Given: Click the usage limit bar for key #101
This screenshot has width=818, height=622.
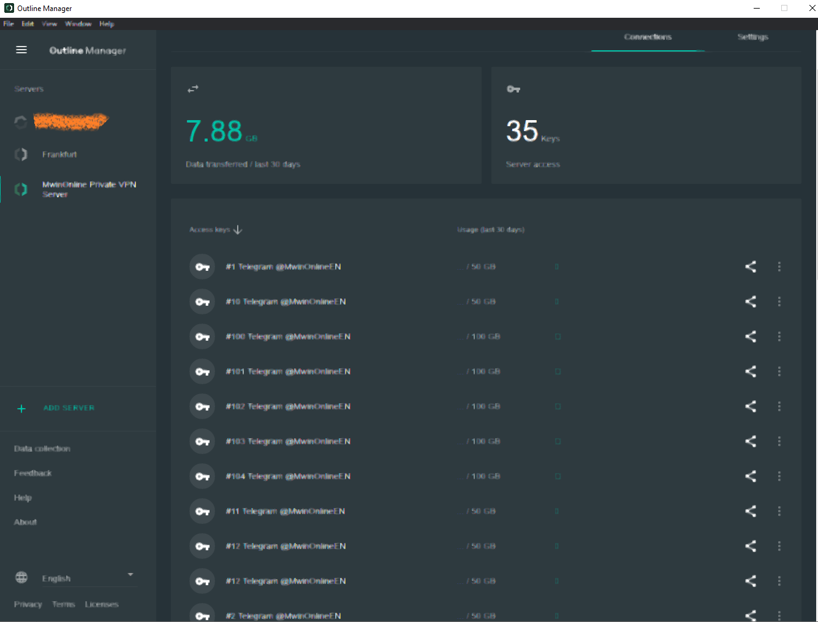Looking at the screenshot, I should 556,371.
